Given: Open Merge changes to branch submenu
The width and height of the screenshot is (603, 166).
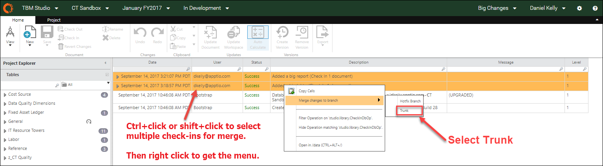Looking at the screenshot, I should coord(334,100).
